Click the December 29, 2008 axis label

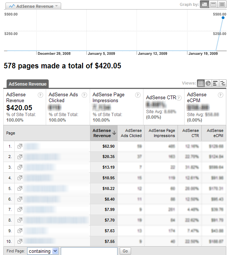click(54, 54)
